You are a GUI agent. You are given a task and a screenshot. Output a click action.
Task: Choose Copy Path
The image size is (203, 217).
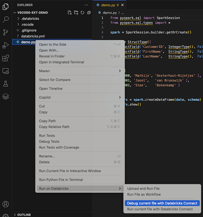(x=80, y=121)
